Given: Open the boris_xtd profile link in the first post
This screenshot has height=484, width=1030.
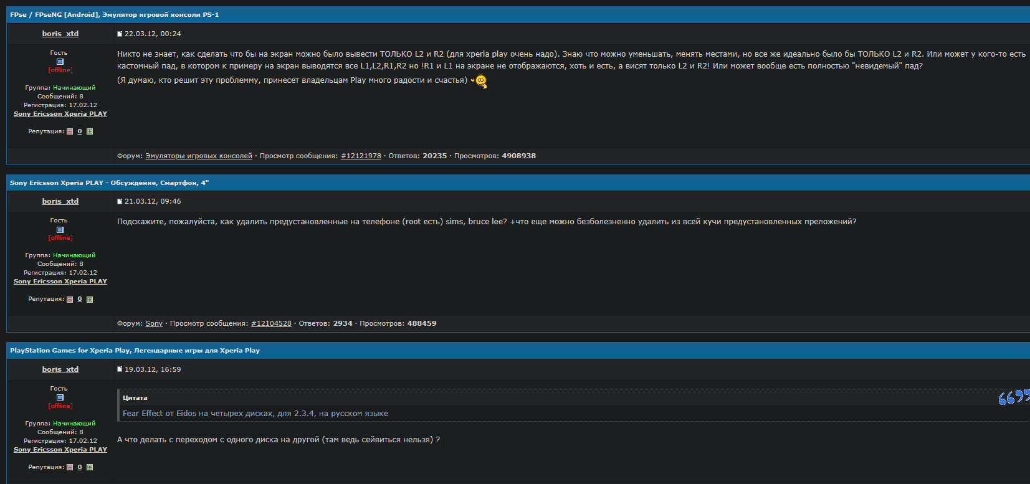Looking at the screenshot, I should pos(60,34).
